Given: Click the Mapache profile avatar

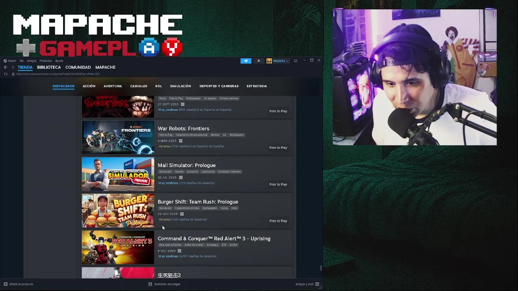Looking at the screenshot, I should (x=269, y=61).
